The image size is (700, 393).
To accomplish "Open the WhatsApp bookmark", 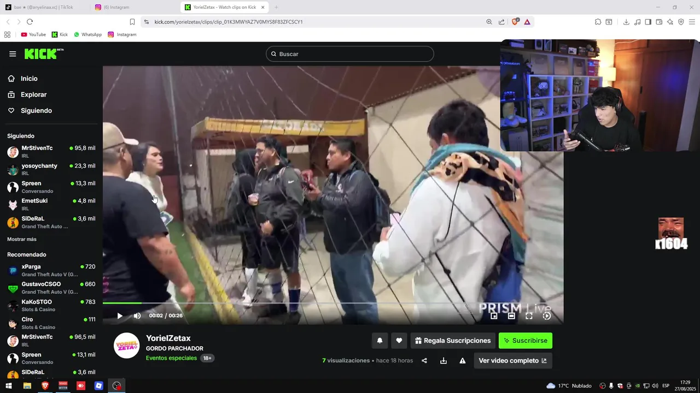I will click(x=87, y=34).
